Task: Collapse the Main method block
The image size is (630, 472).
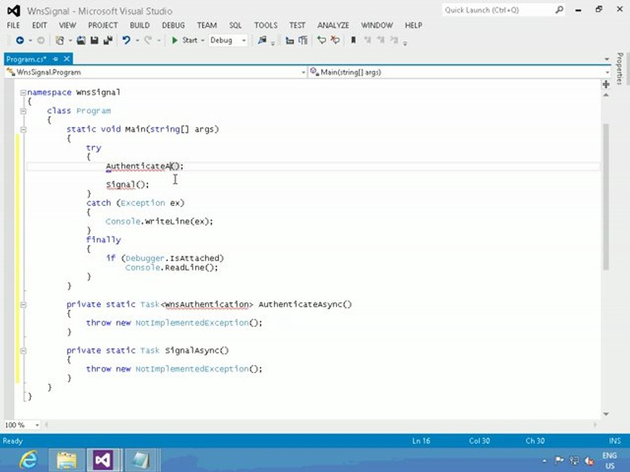Action: coord(23,129)
